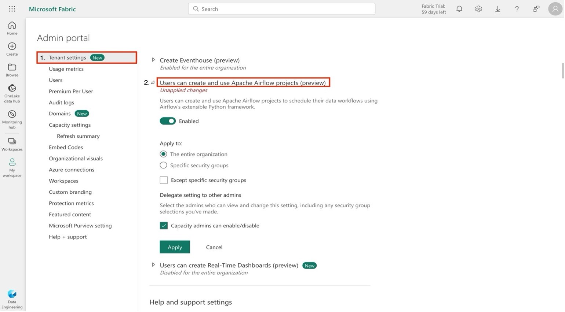The width and height of the screenshot is (565, 312).
Task: Select Specific security groups radio option
Action: click(x=164, y=166)
